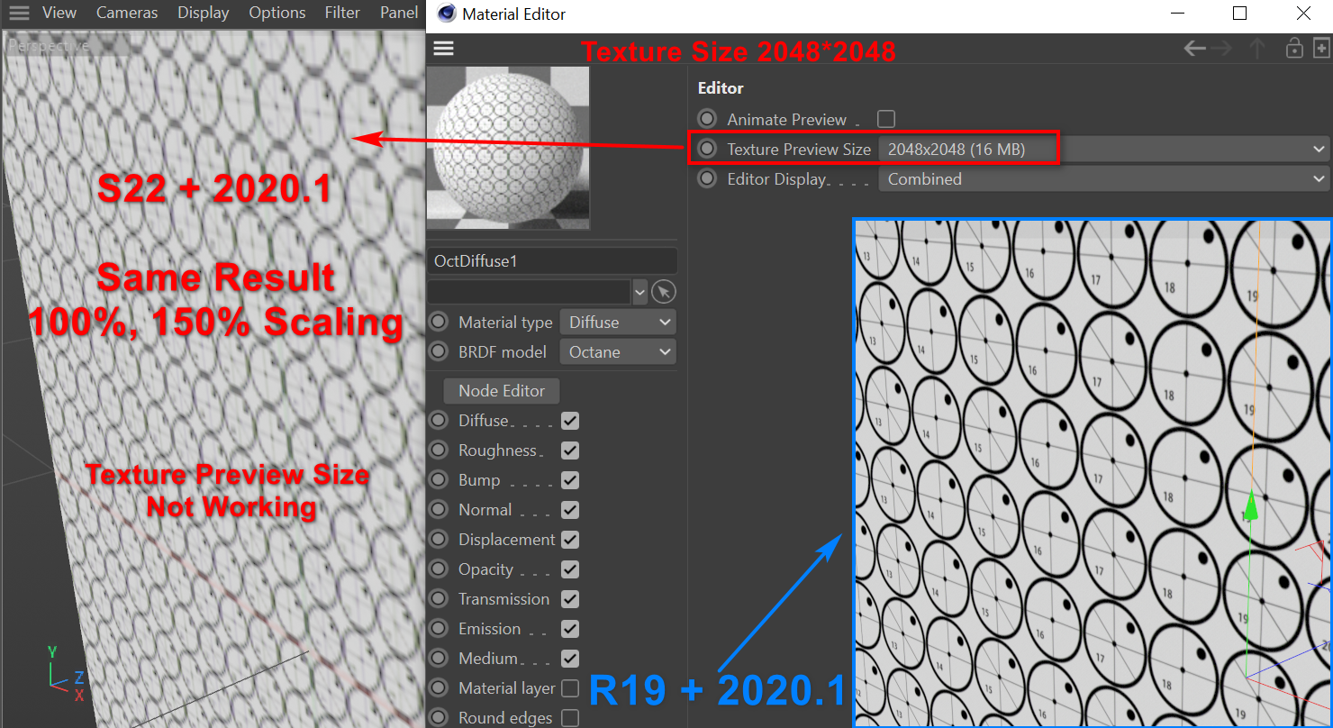The height and width of the screenshot is (728, 1333).
Task: Click the keyframe dot beside BRDF model
Action: pos(439,351)
